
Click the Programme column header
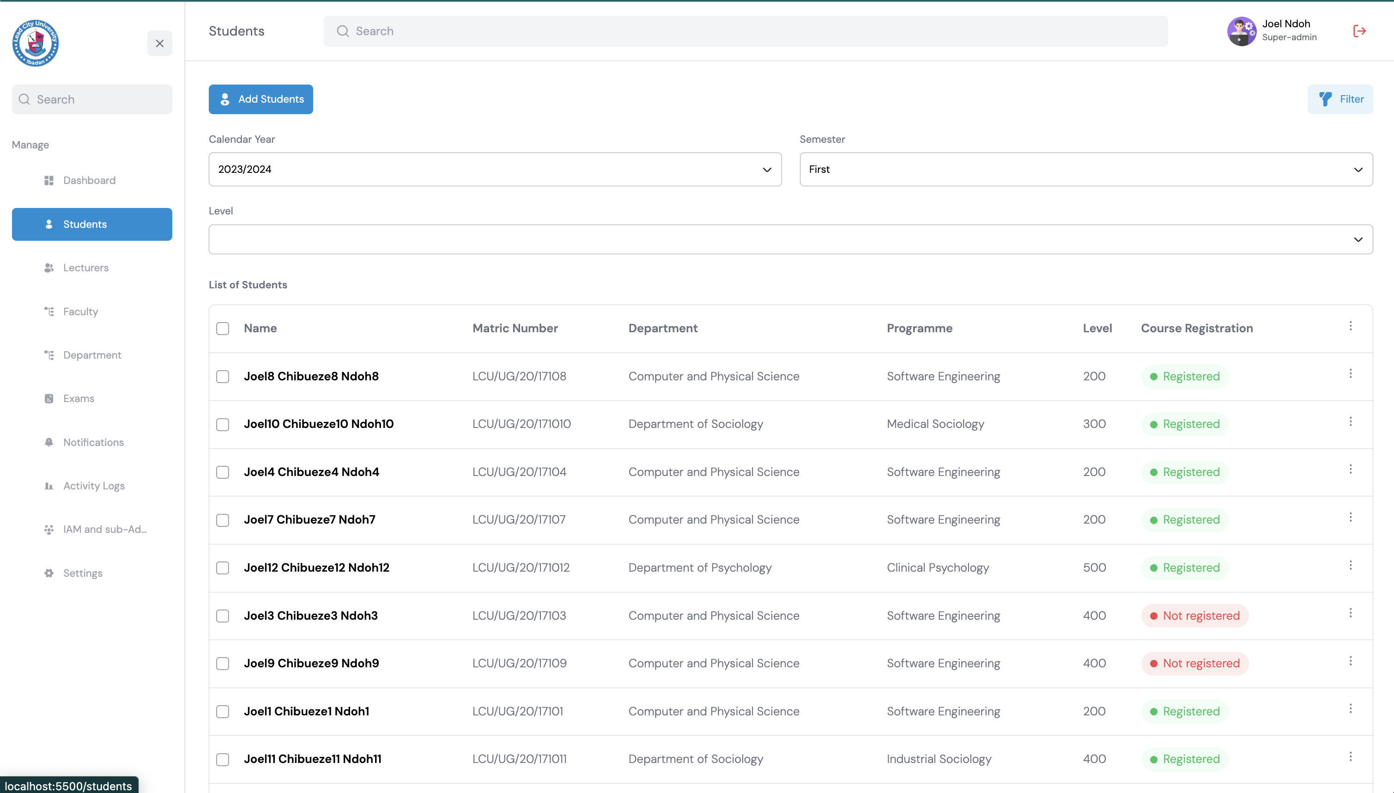(x=919, y=329)
